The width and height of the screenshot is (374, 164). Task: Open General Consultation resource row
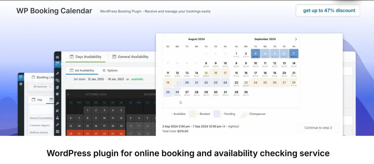coord(41,118)
